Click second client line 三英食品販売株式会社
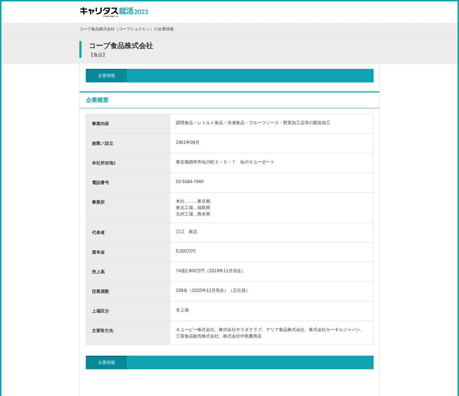The image size is (459, 396). tap(219, 336)
